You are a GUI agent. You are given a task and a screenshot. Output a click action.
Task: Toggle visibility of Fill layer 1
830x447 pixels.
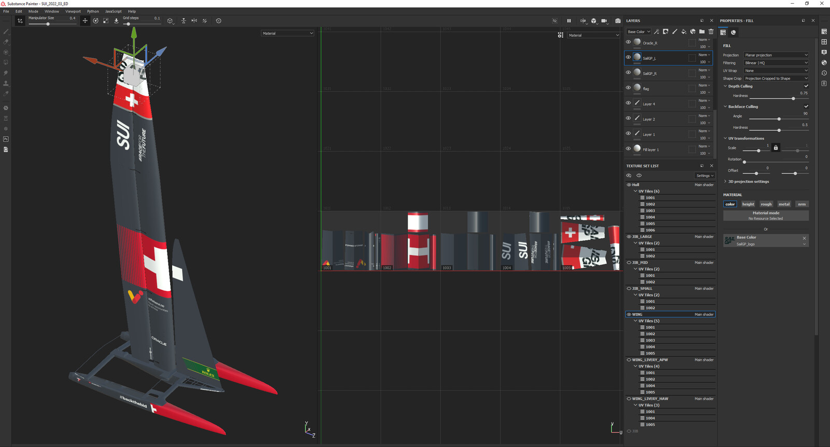pos(628,148)
